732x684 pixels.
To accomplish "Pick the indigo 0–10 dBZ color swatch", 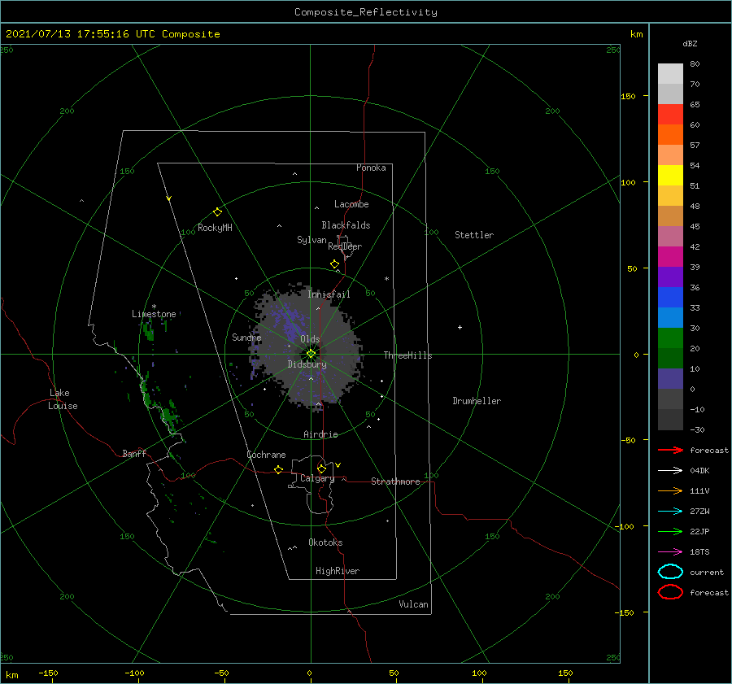I will pyautogui.click(x=670, y=379).
